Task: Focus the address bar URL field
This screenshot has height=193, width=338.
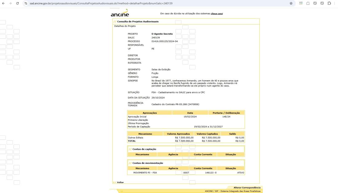Action: coord(154,3)
